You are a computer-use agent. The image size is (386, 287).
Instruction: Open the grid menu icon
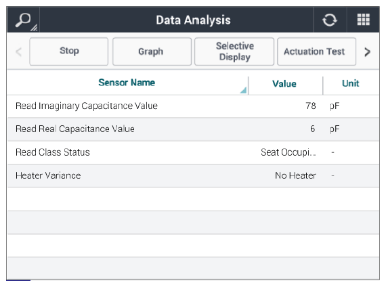pyautogui.click(x=363, y=20)
